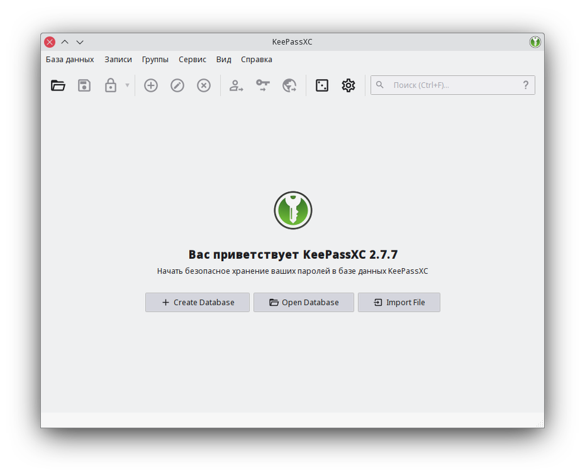Viewport: 585px width, 476px height.
Task: Click the Open Database button
Action: tap(303, 302)
